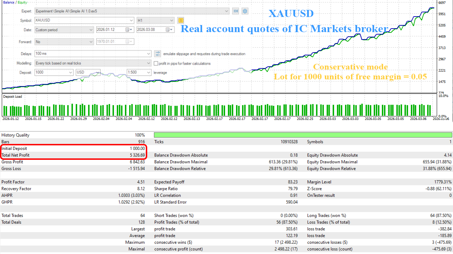
Task: Select the History Quality value 100%
Action: click(x=139, y=135)
